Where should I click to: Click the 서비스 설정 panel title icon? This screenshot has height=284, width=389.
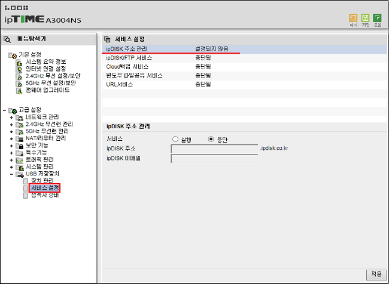(107, 39)
